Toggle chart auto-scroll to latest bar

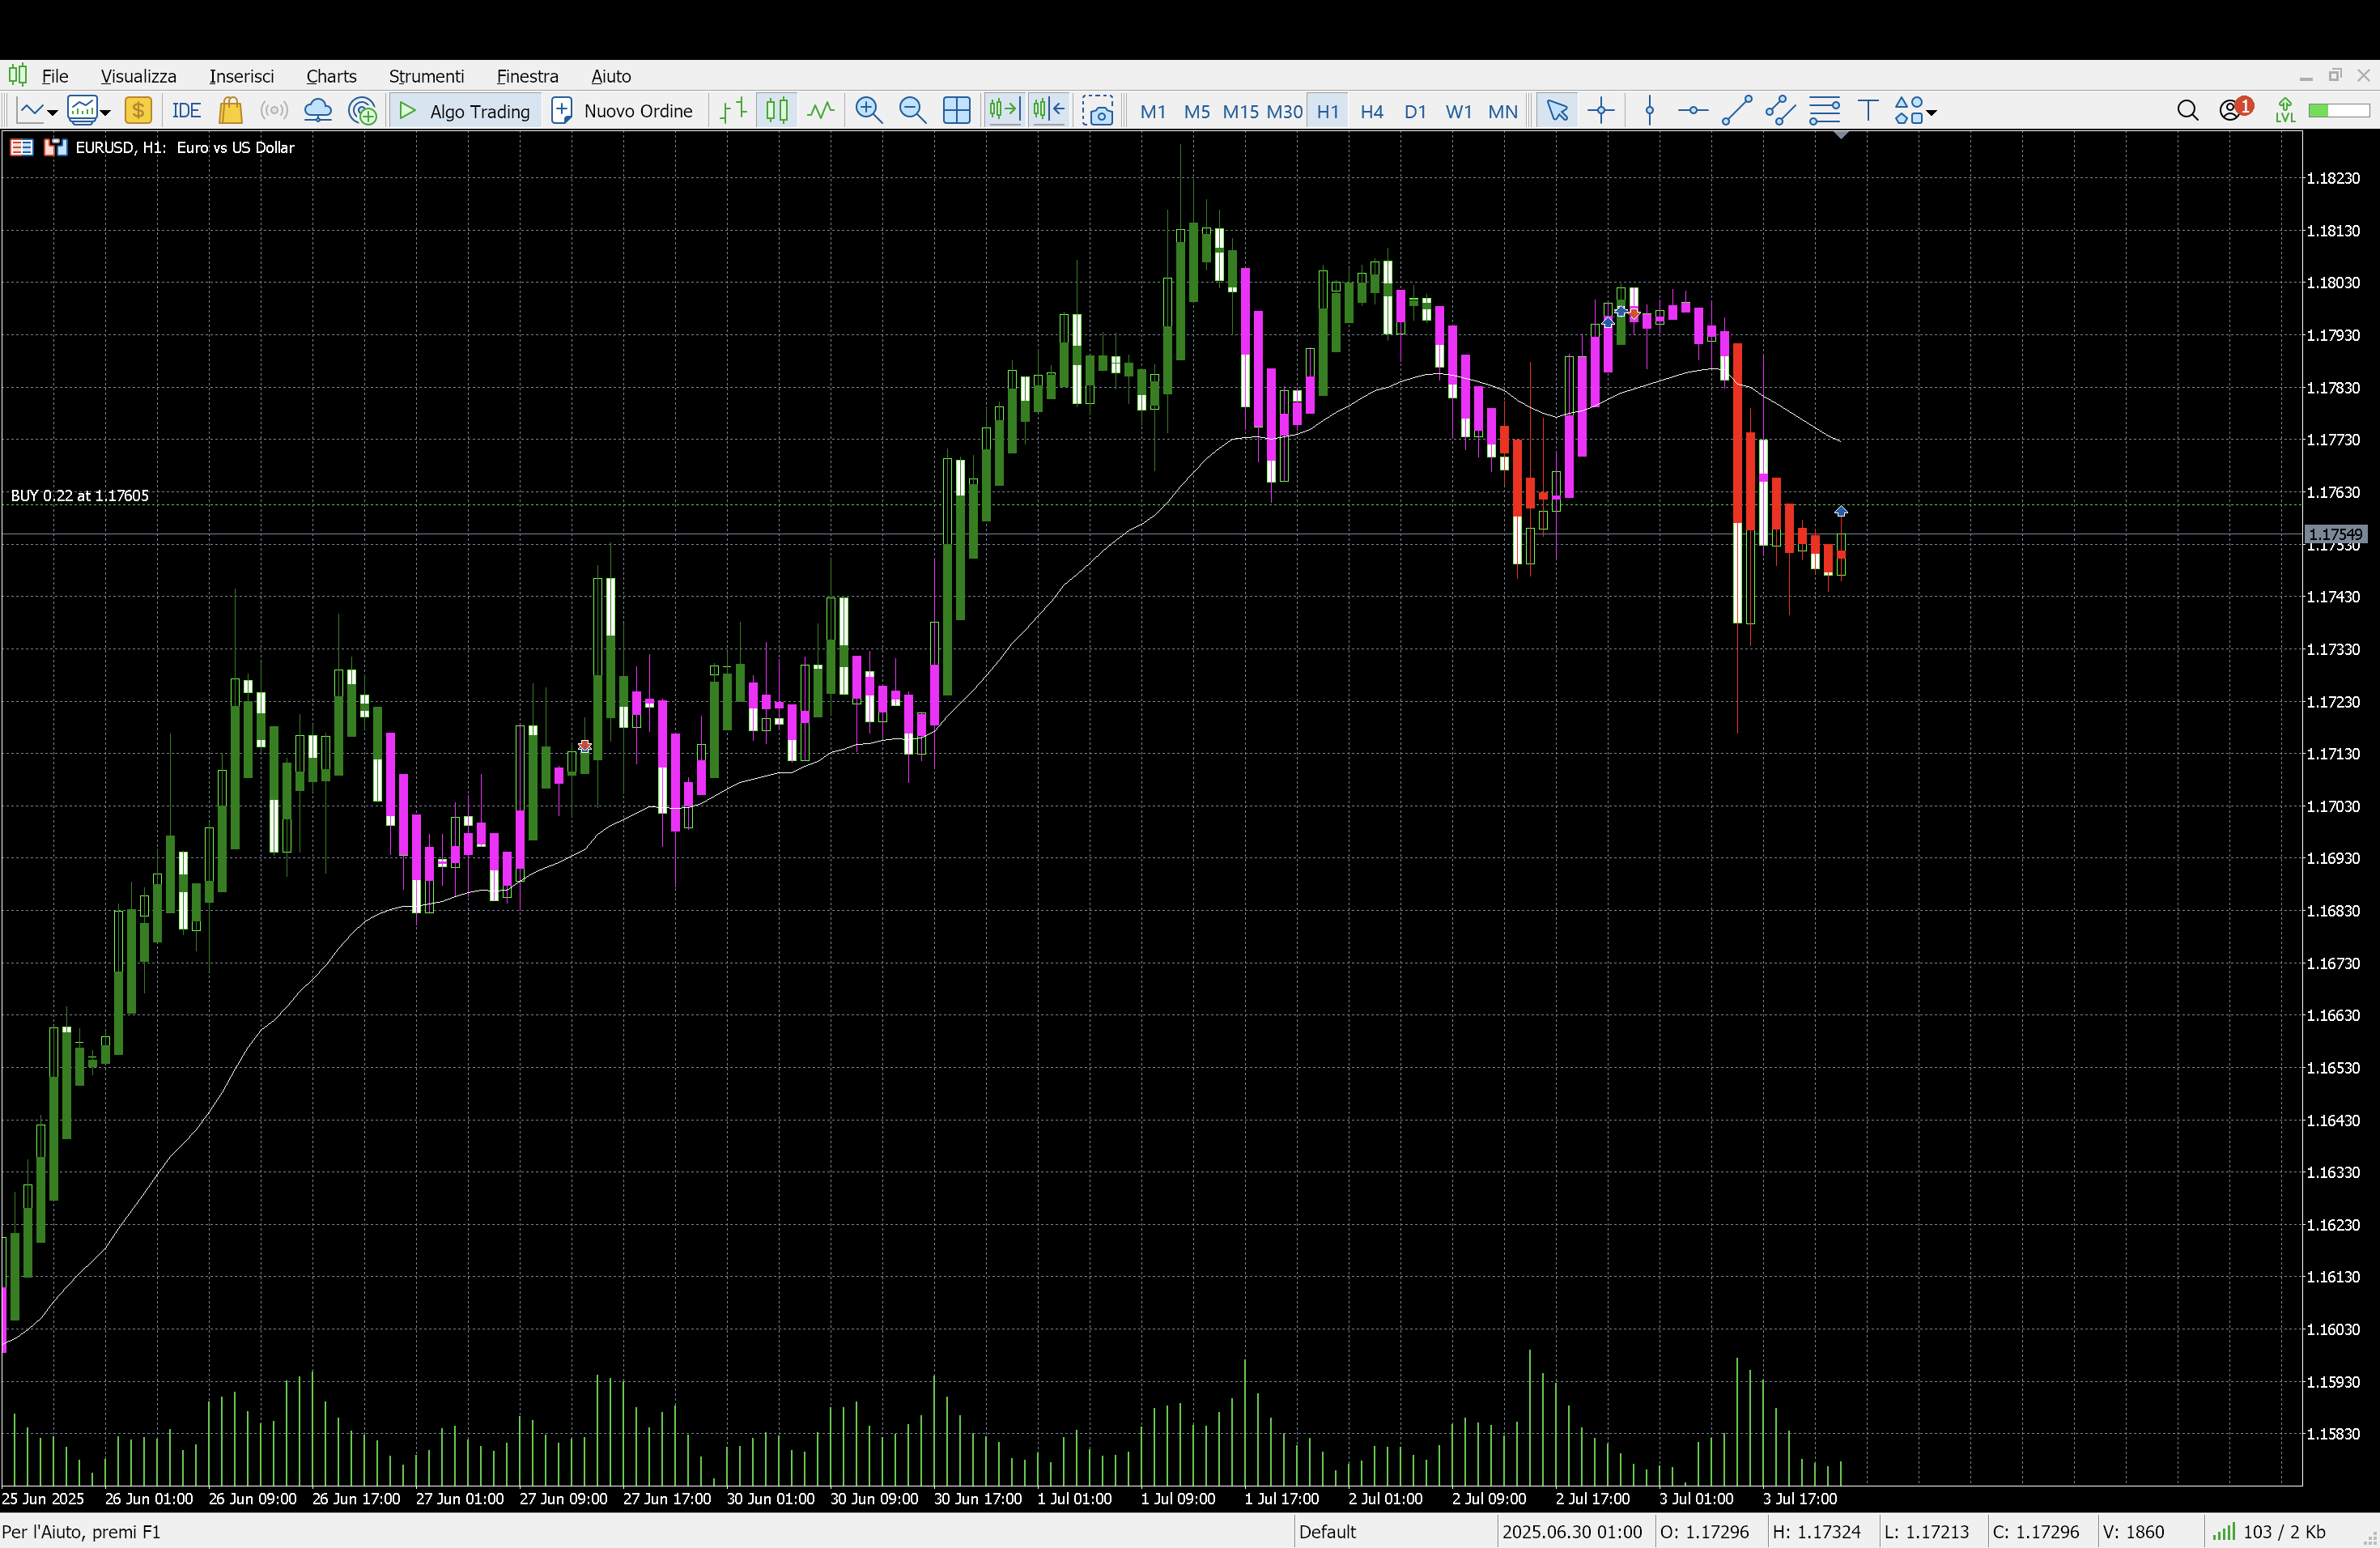point(1003,111)
